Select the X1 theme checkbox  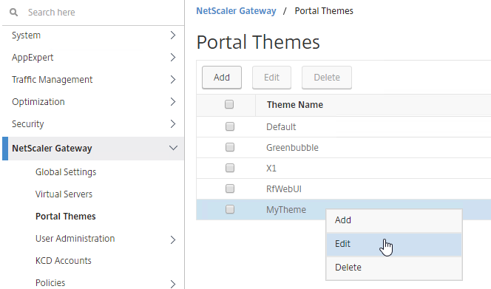[x=230, y=168]
